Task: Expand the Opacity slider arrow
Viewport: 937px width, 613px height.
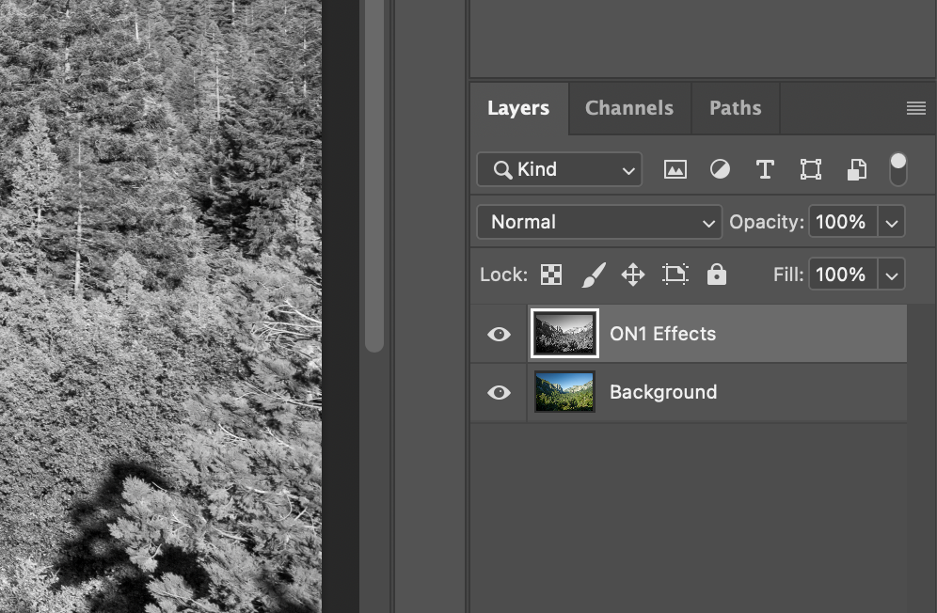Action: tap(892, 222)
